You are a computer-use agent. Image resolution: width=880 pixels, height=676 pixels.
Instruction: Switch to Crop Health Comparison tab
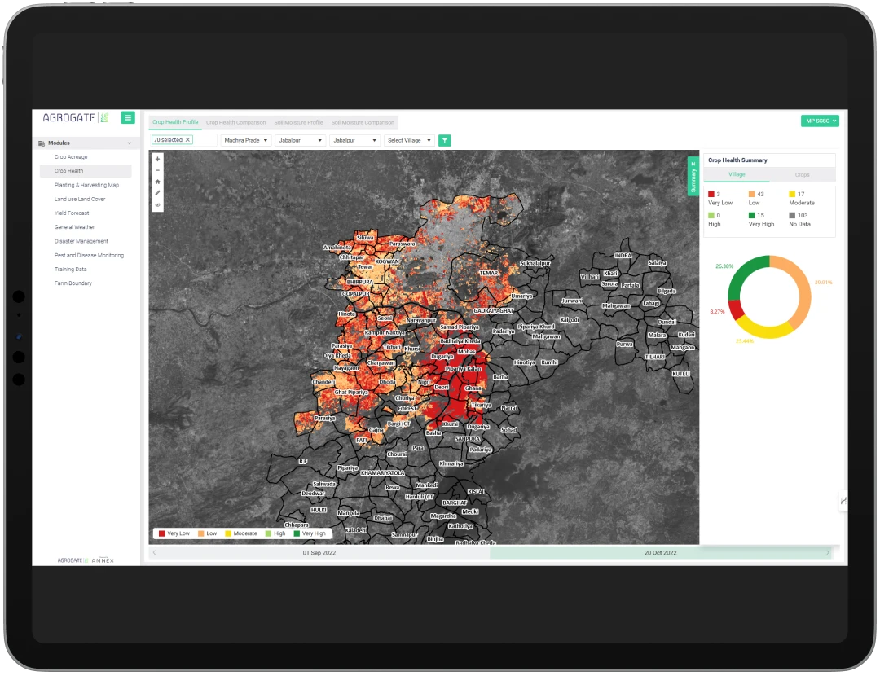pos(235,122)
